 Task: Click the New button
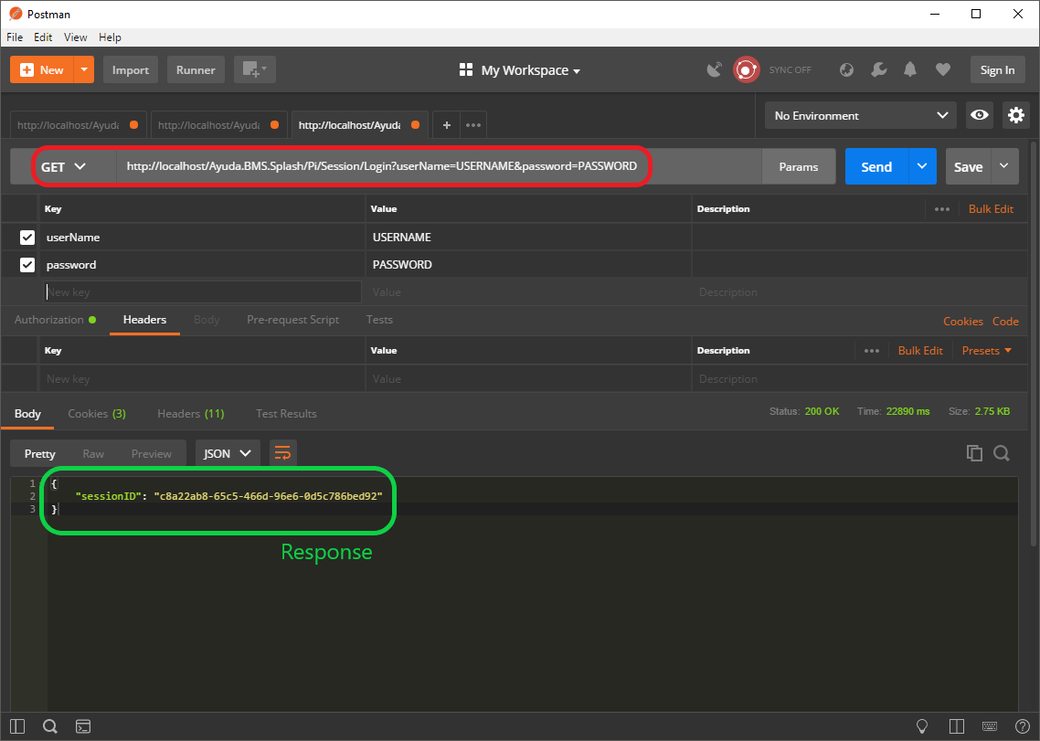(42, 69)
